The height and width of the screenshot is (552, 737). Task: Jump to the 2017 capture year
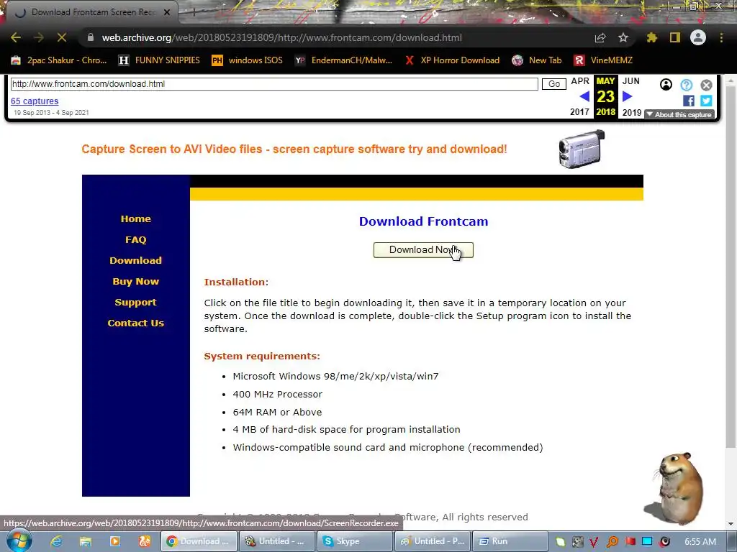point(579,112)
